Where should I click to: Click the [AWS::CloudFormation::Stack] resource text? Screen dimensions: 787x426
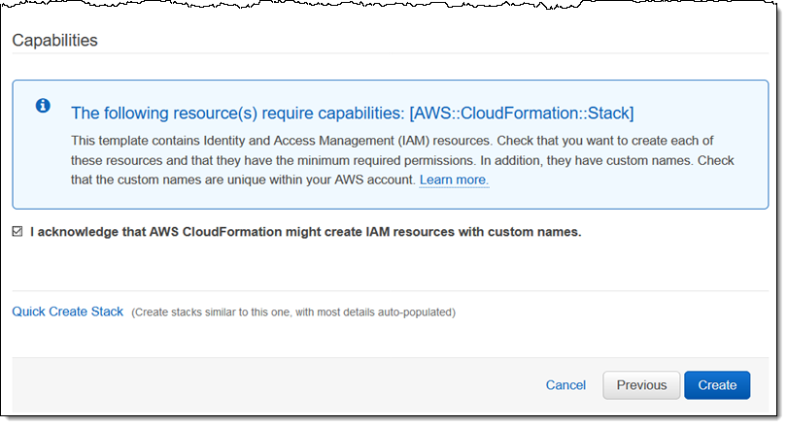point(523,113)
